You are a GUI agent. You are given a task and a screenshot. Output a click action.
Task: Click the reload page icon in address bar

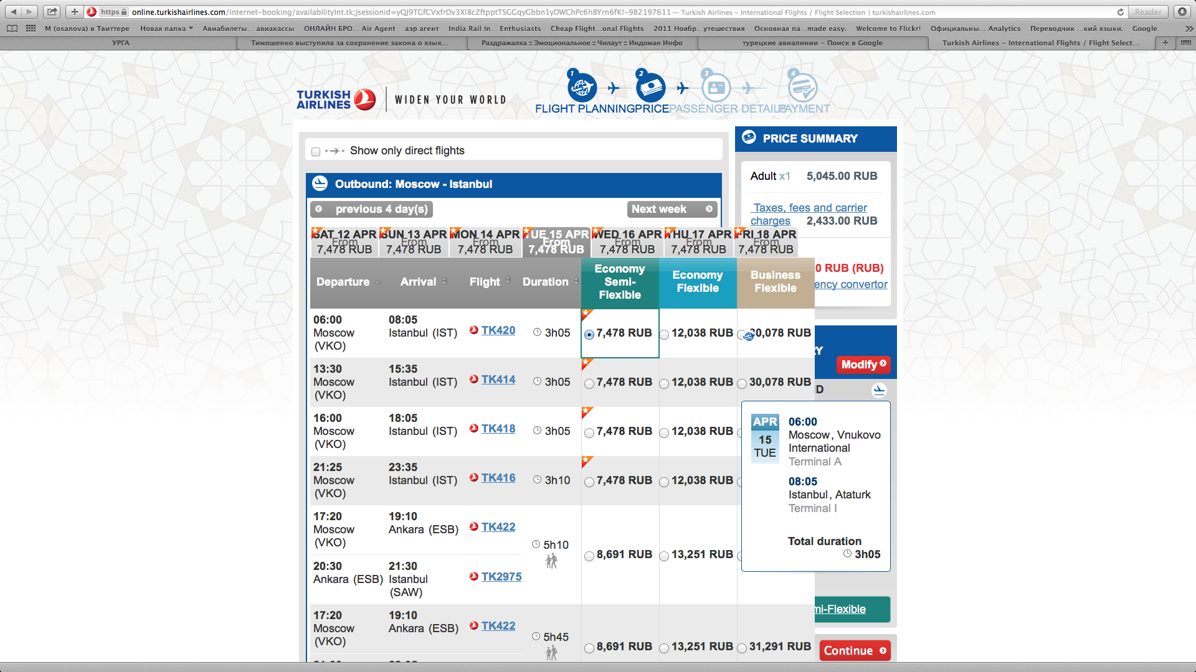[1120, 12]
